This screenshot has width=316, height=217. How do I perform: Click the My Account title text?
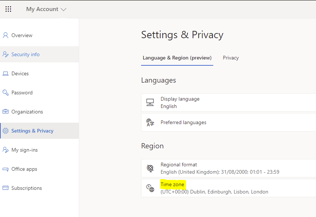click(x=42, y=9)
